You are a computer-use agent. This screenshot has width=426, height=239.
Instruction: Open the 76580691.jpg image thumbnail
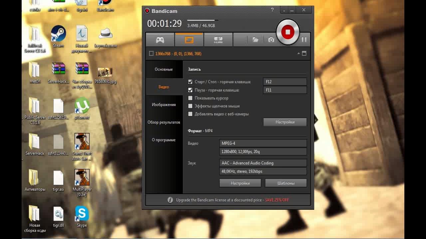click(105, 75)
